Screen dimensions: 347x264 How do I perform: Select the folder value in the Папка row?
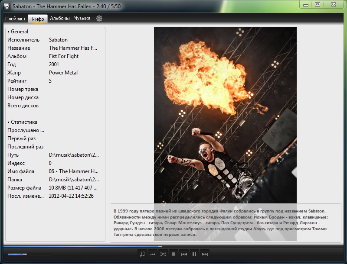click(x=74, y=180)
